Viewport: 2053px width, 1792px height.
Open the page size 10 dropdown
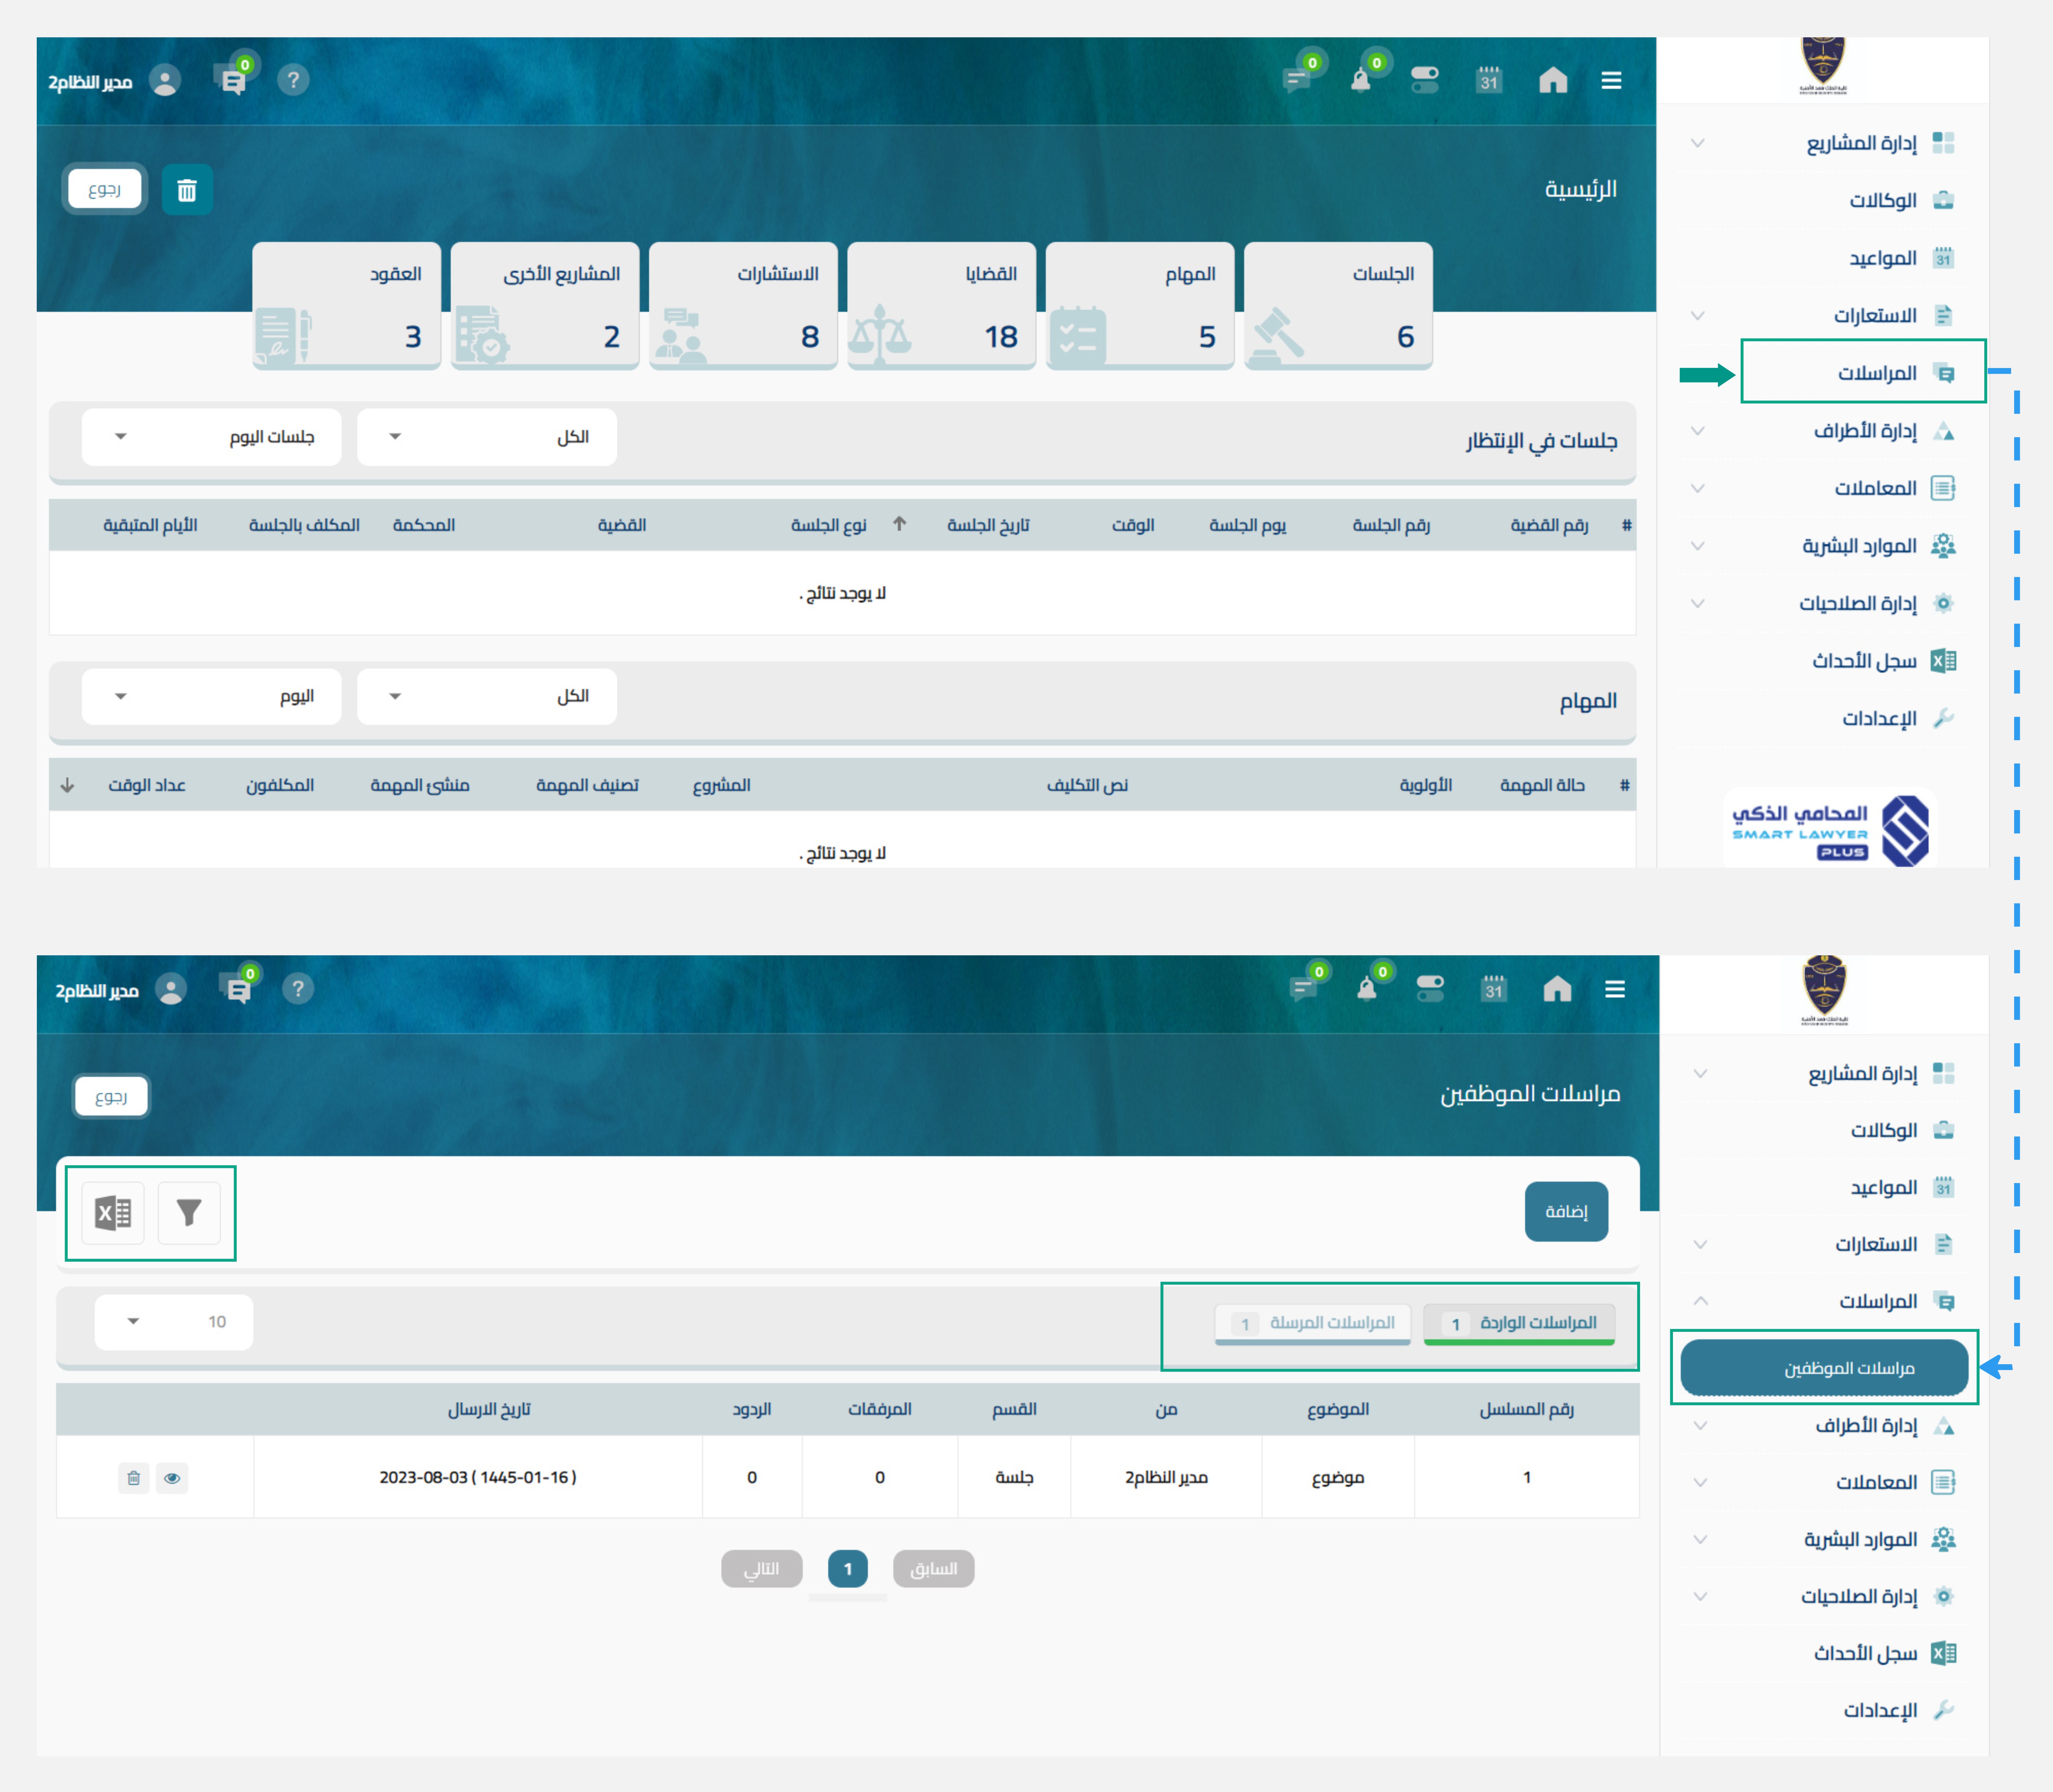[174, 1322]
